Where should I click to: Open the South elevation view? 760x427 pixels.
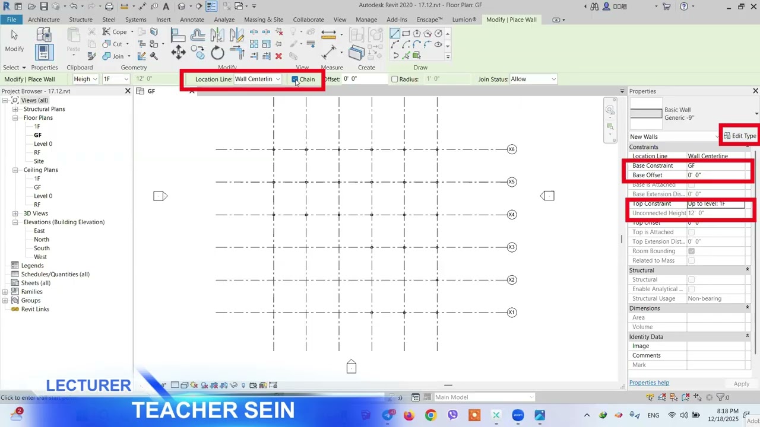[42, 248]
